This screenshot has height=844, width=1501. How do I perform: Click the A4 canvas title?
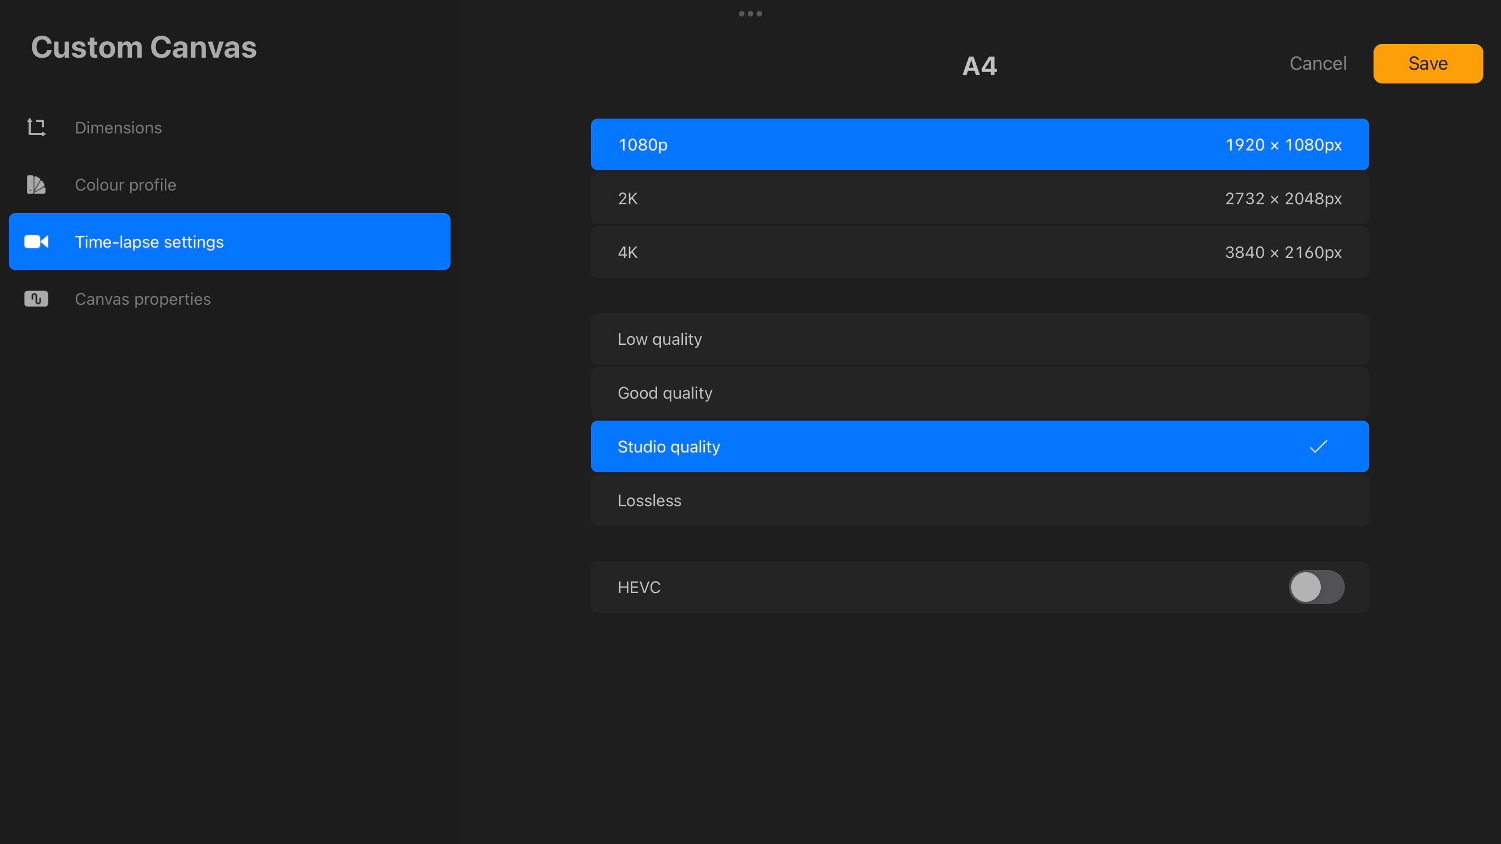pos(980,66)
